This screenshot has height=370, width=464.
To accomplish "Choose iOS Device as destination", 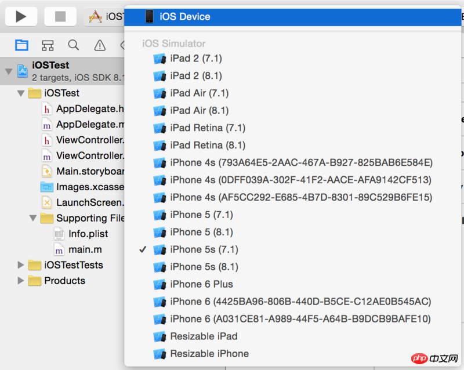I will [x=293, y=17].
